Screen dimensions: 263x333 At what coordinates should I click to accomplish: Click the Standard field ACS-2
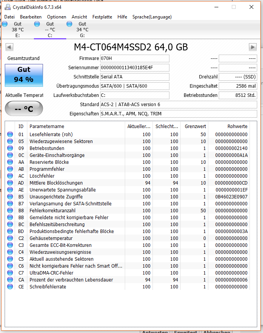click(x=179, y=105)
